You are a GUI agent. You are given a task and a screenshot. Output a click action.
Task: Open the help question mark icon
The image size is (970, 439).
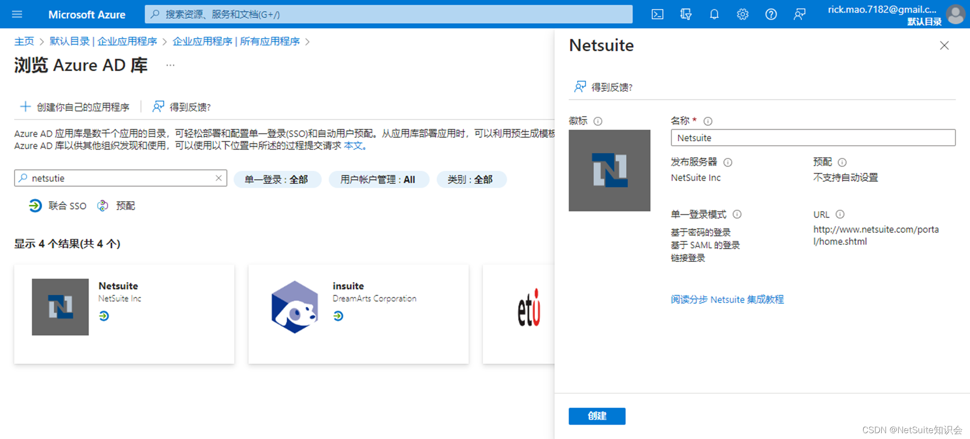[771, 14]
